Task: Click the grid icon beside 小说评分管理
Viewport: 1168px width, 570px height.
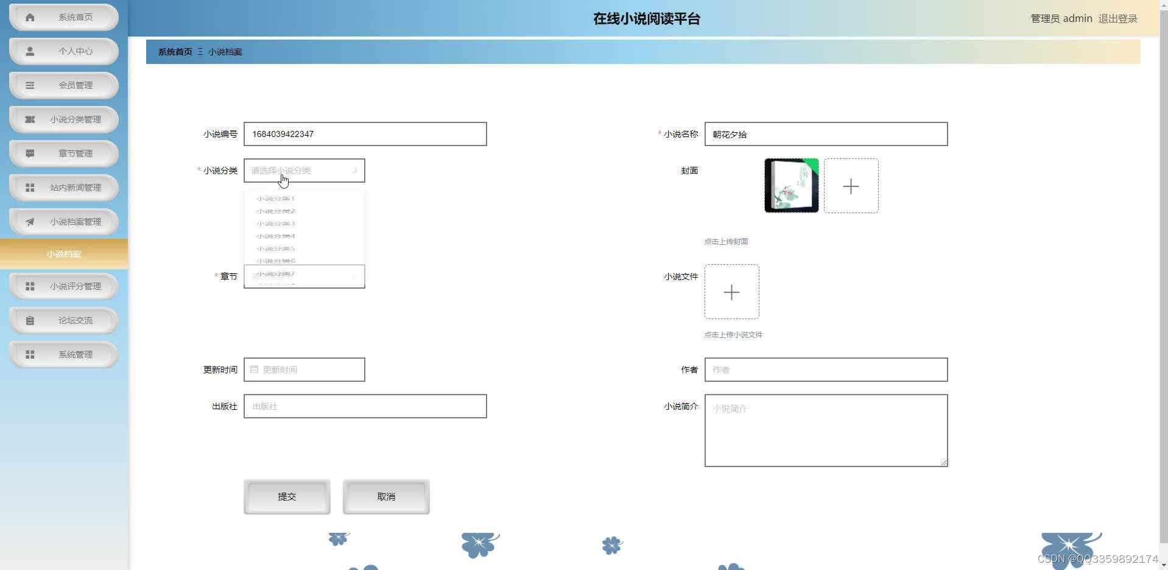Action: (30, 286)
